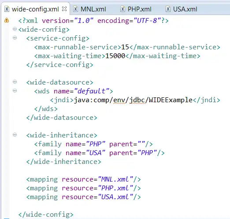This screenshot has width=230, height=219.
Task: Switch to the wide-config.xml tab
Action: [x=35, y=9]
